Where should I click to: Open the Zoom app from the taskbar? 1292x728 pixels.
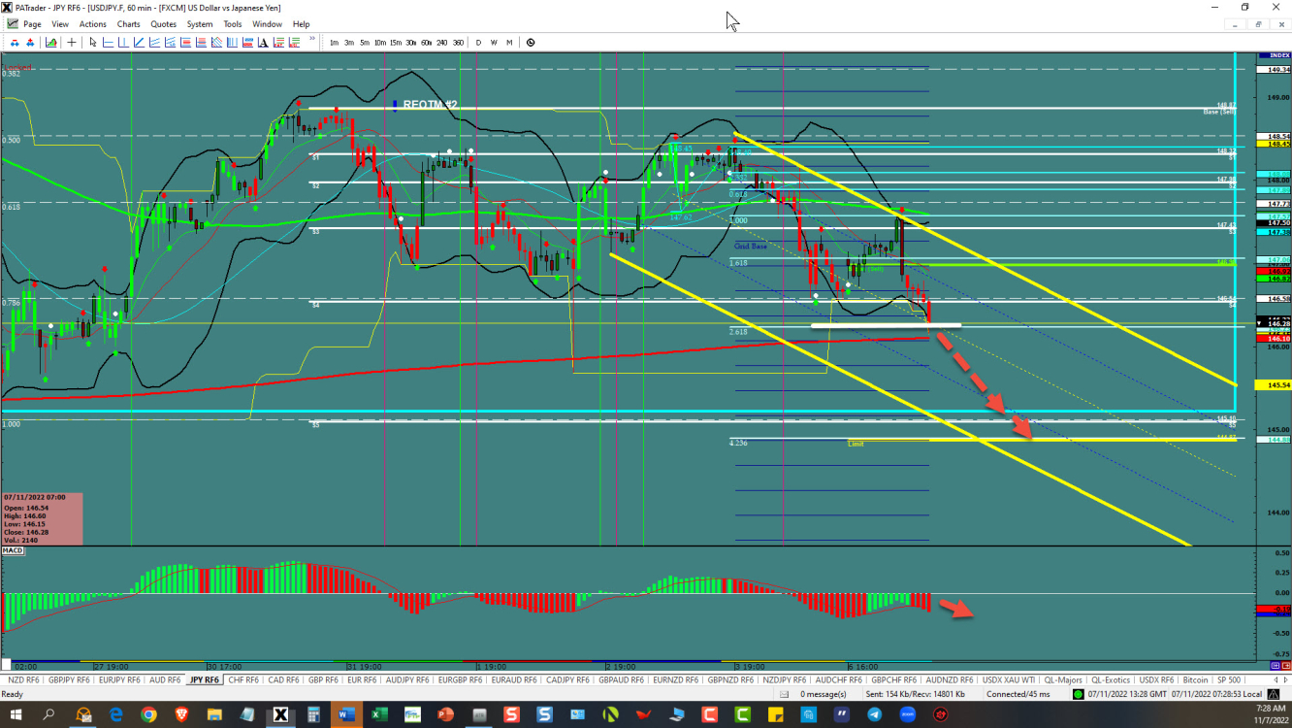pos(907,715)
